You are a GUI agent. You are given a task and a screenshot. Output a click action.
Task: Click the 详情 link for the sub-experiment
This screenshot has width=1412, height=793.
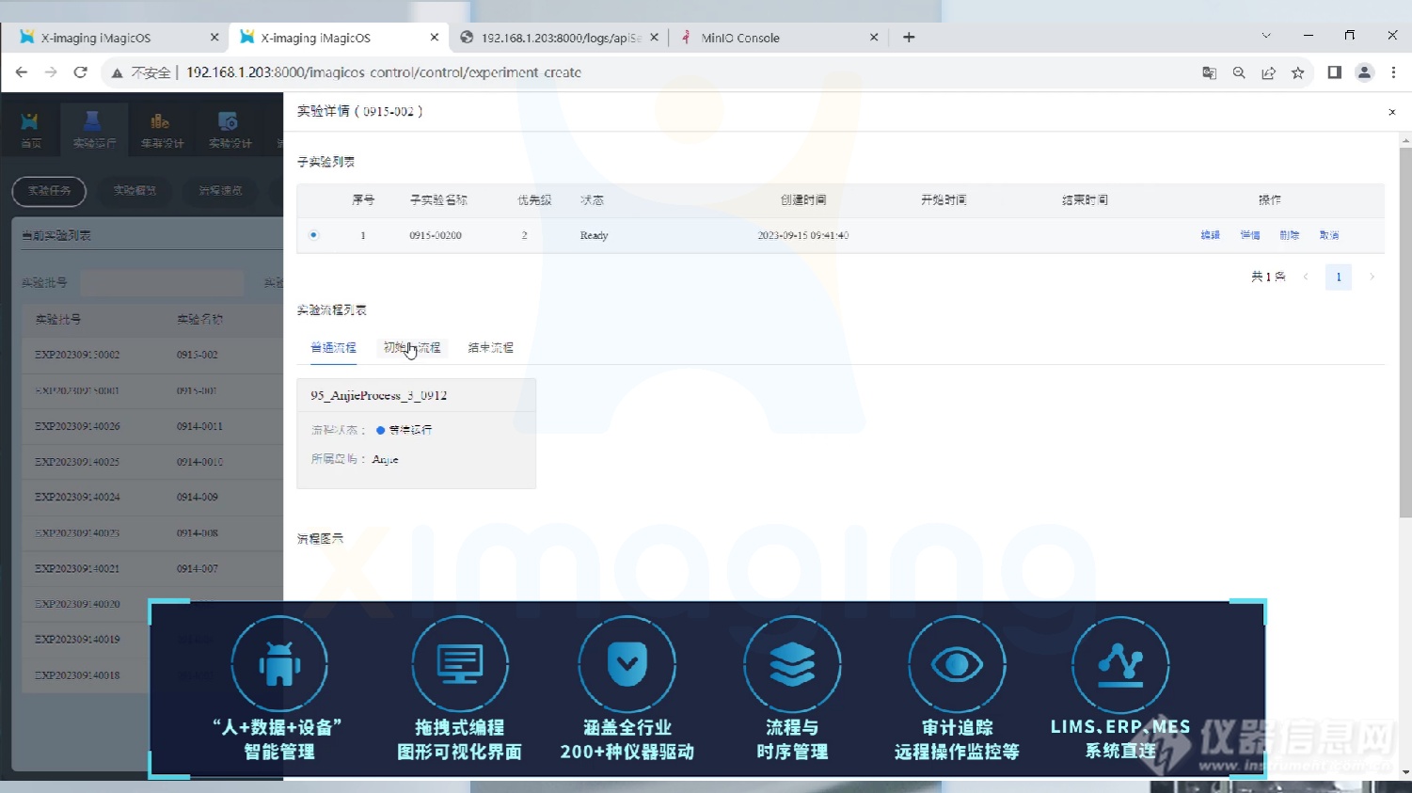pos(1249,235)
